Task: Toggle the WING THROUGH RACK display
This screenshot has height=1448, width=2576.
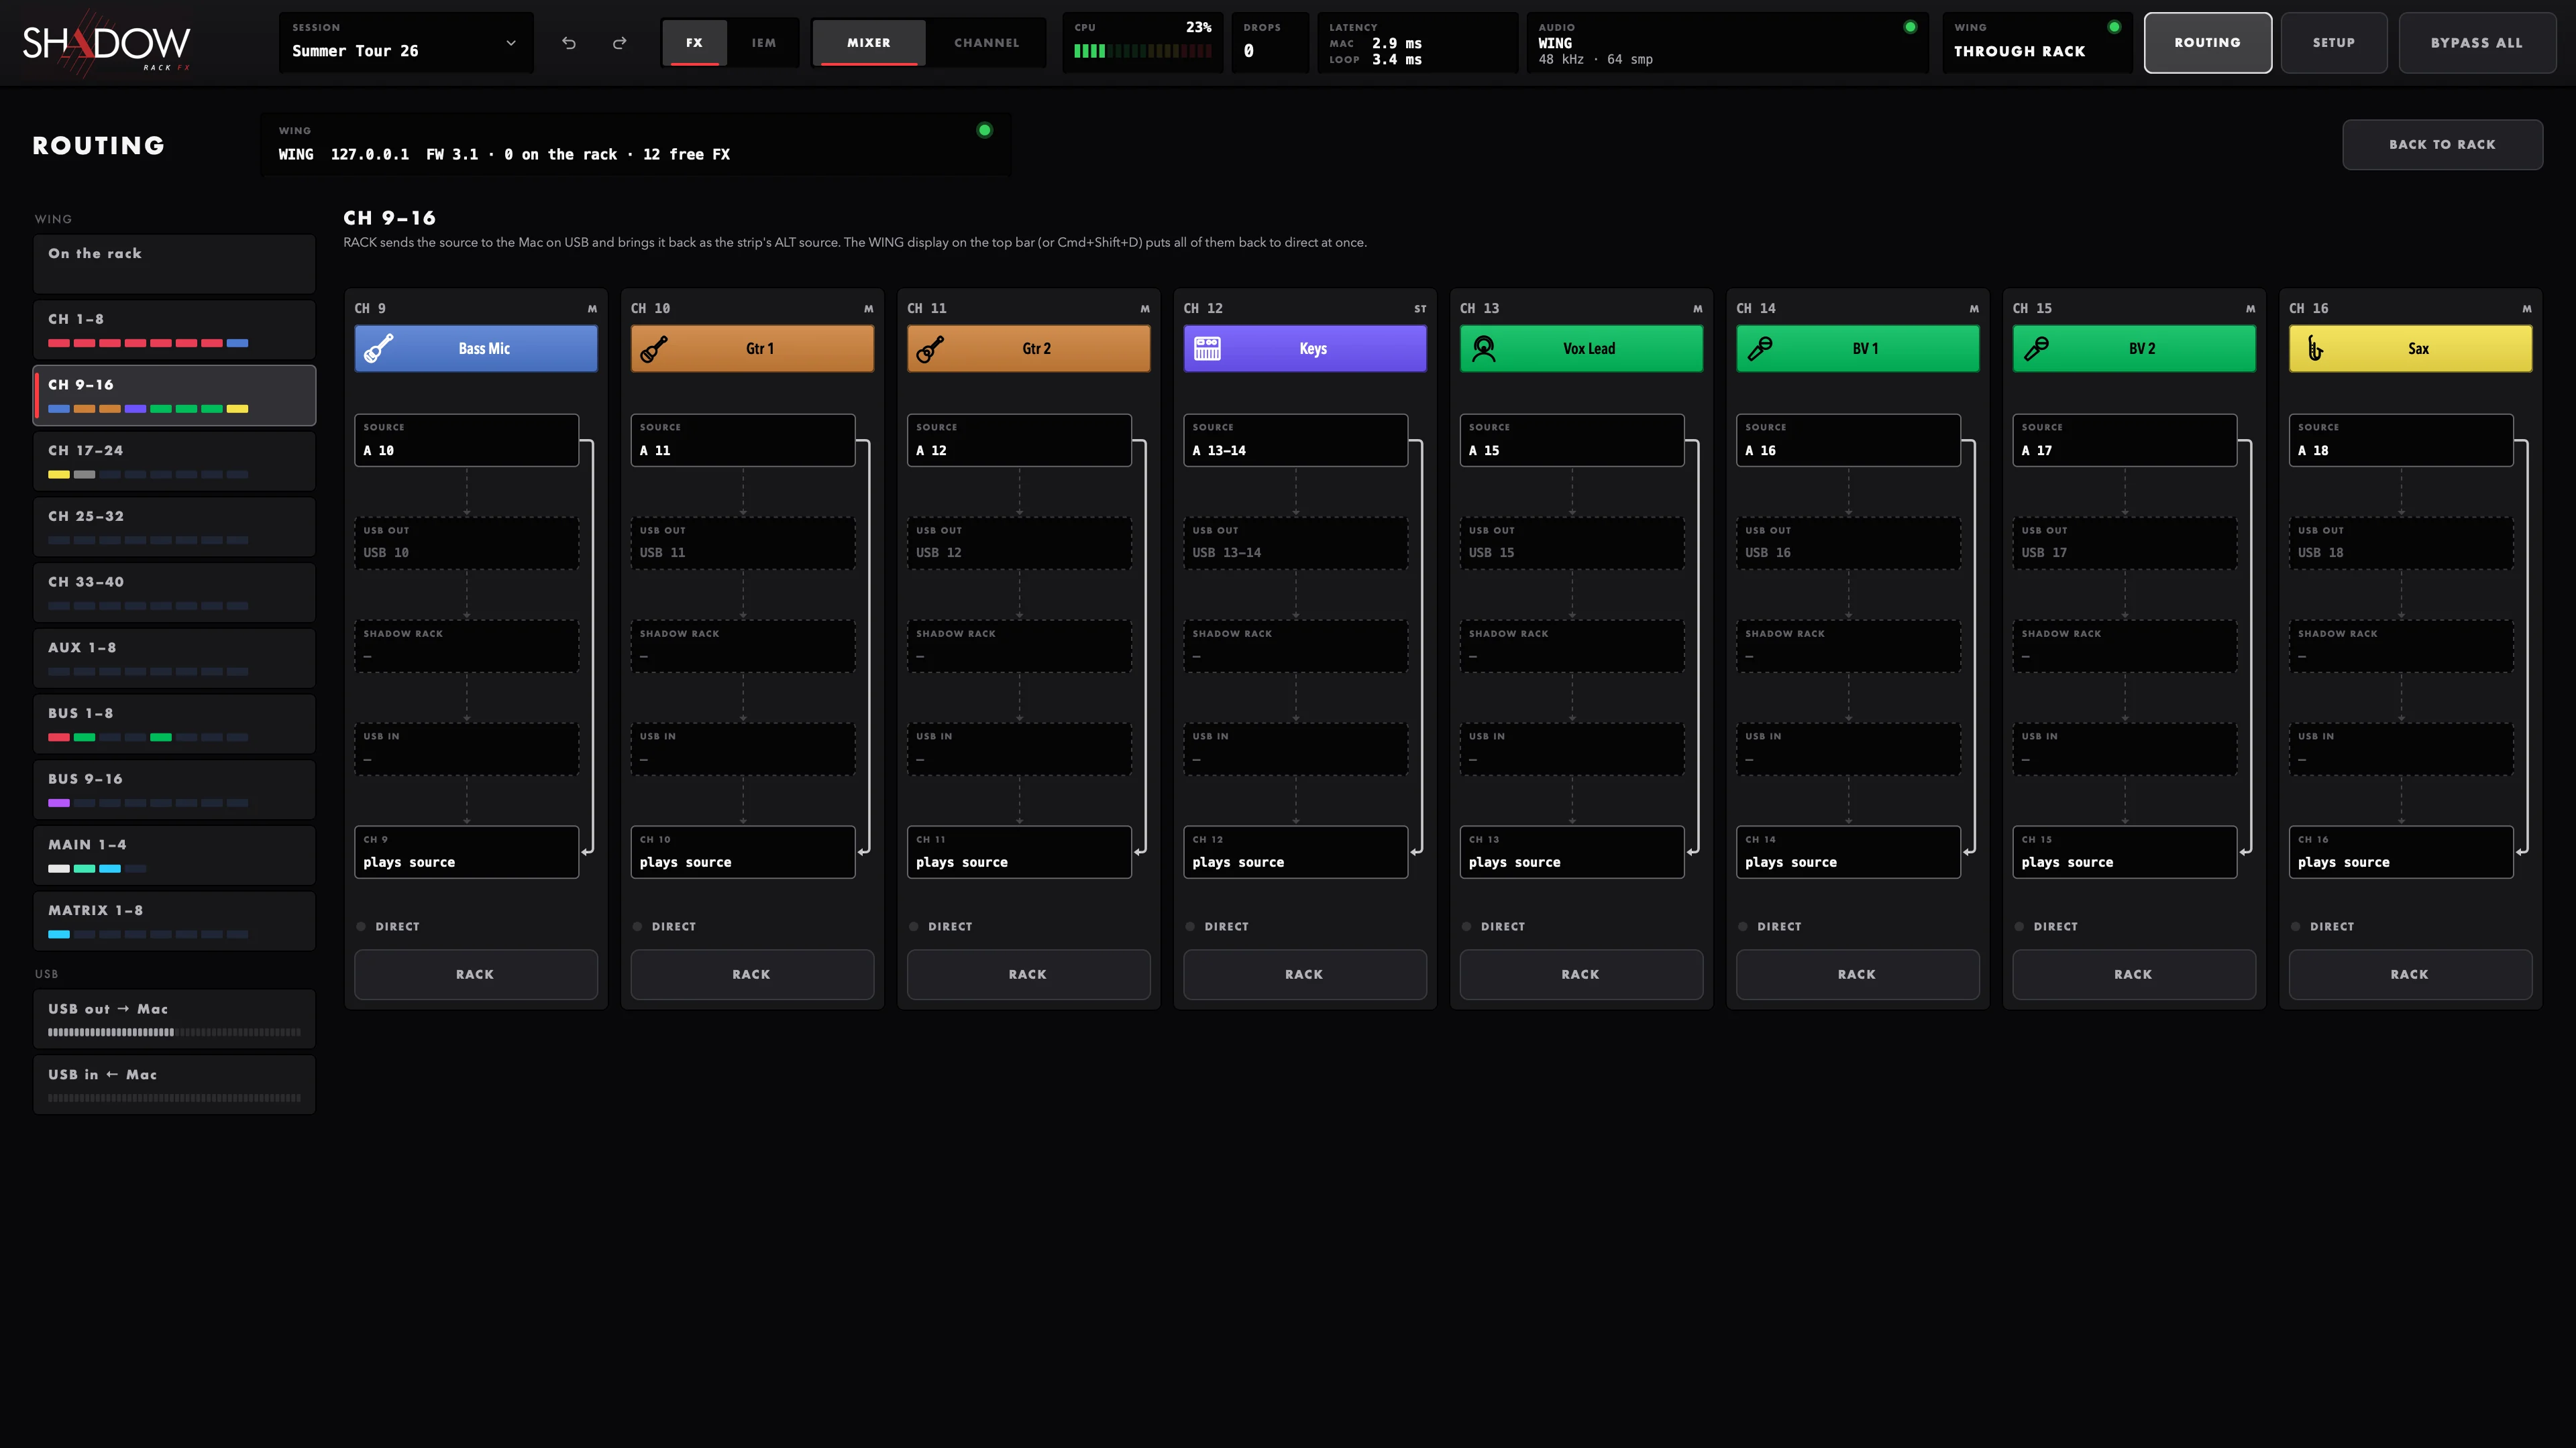Action: [x=2037, y=43]
